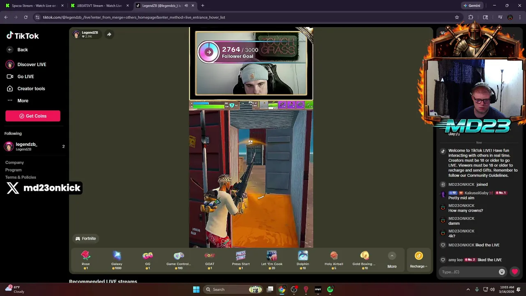526x296 pixels.
Task: Open the clock and date panel
Action: point(507,289)
